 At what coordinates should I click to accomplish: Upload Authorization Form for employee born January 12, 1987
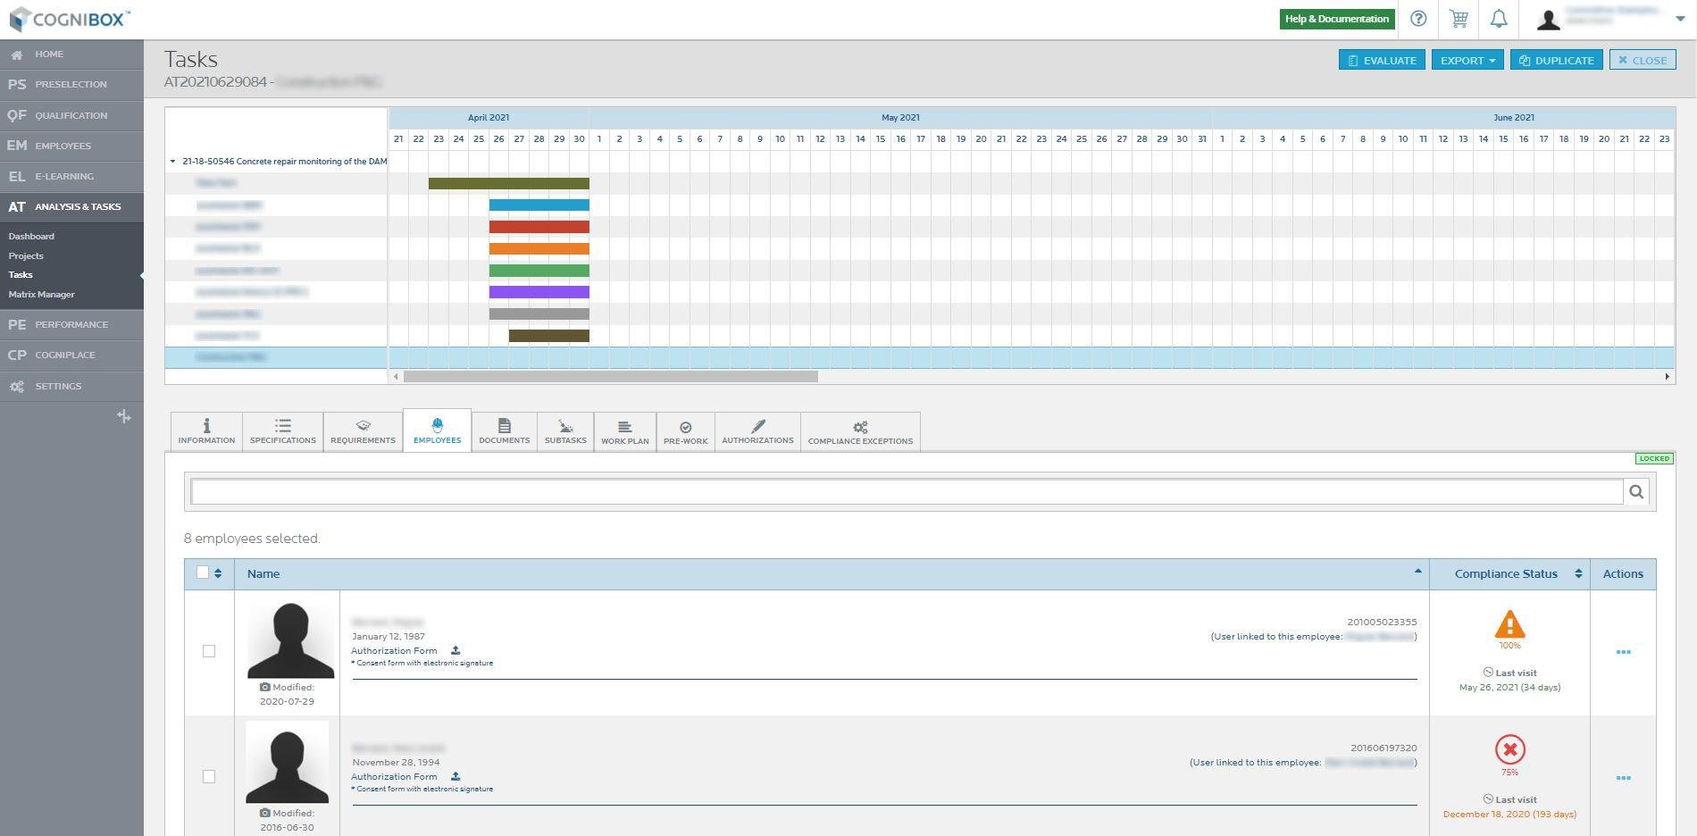click(x=456, y=650)
